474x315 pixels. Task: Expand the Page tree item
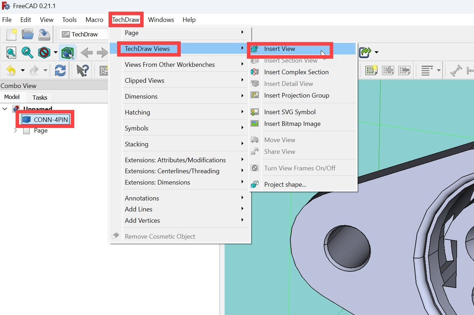pyautogui.click(x=16, y=130)
